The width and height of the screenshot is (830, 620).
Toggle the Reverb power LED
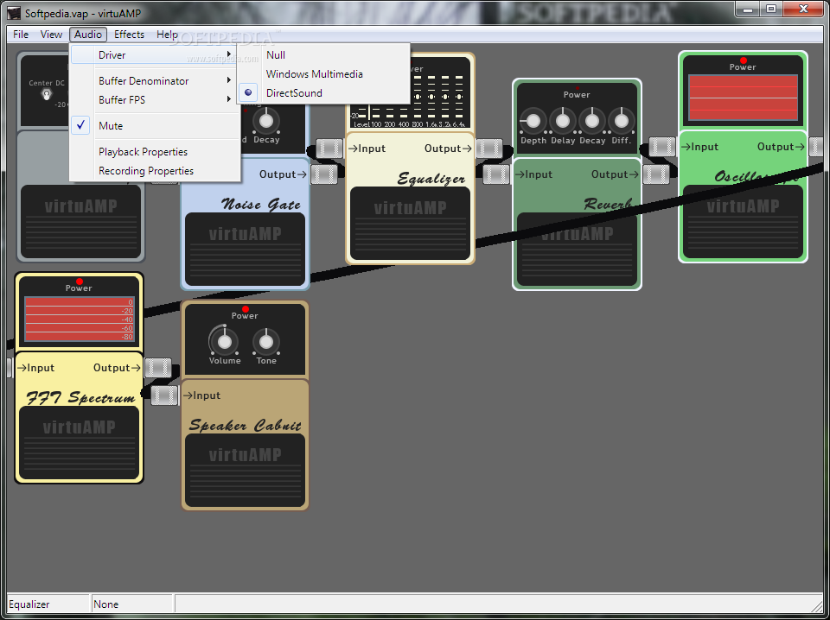pyautogui.click(x=577, y=88)
